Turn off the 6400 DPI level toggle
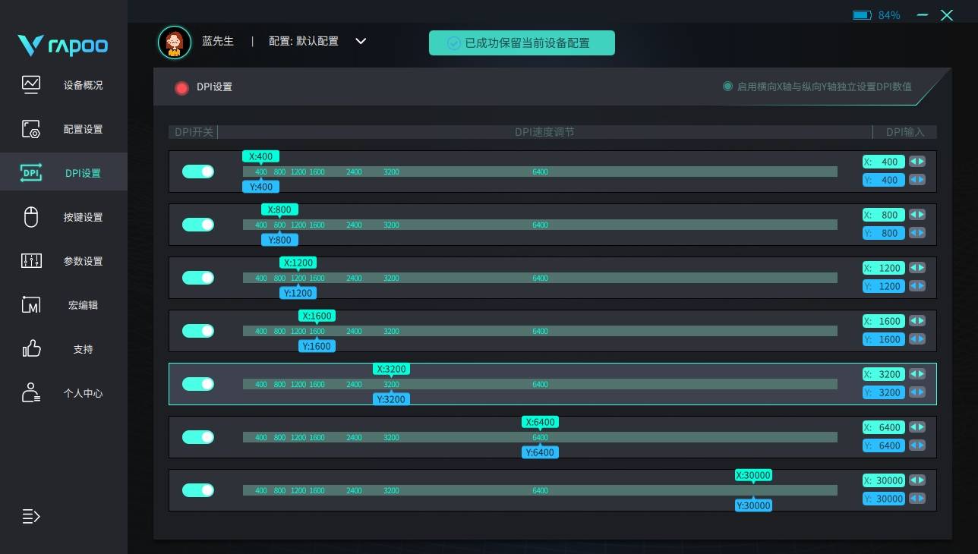The image size is (978, 554). click(x=197, y=437)
